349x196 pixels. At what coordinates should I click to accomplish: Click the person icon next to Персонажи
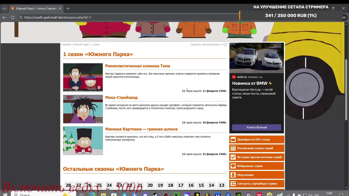click(233, 175)
